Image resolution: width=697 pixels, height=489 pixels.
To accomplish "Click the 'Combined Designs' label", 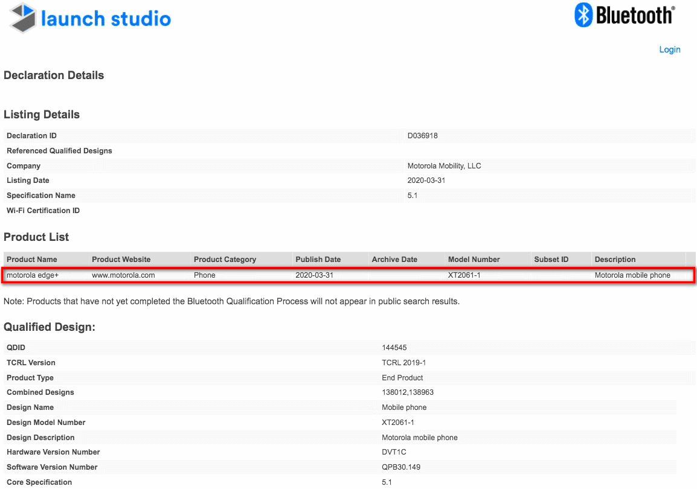I will click(x=40, y=392).
